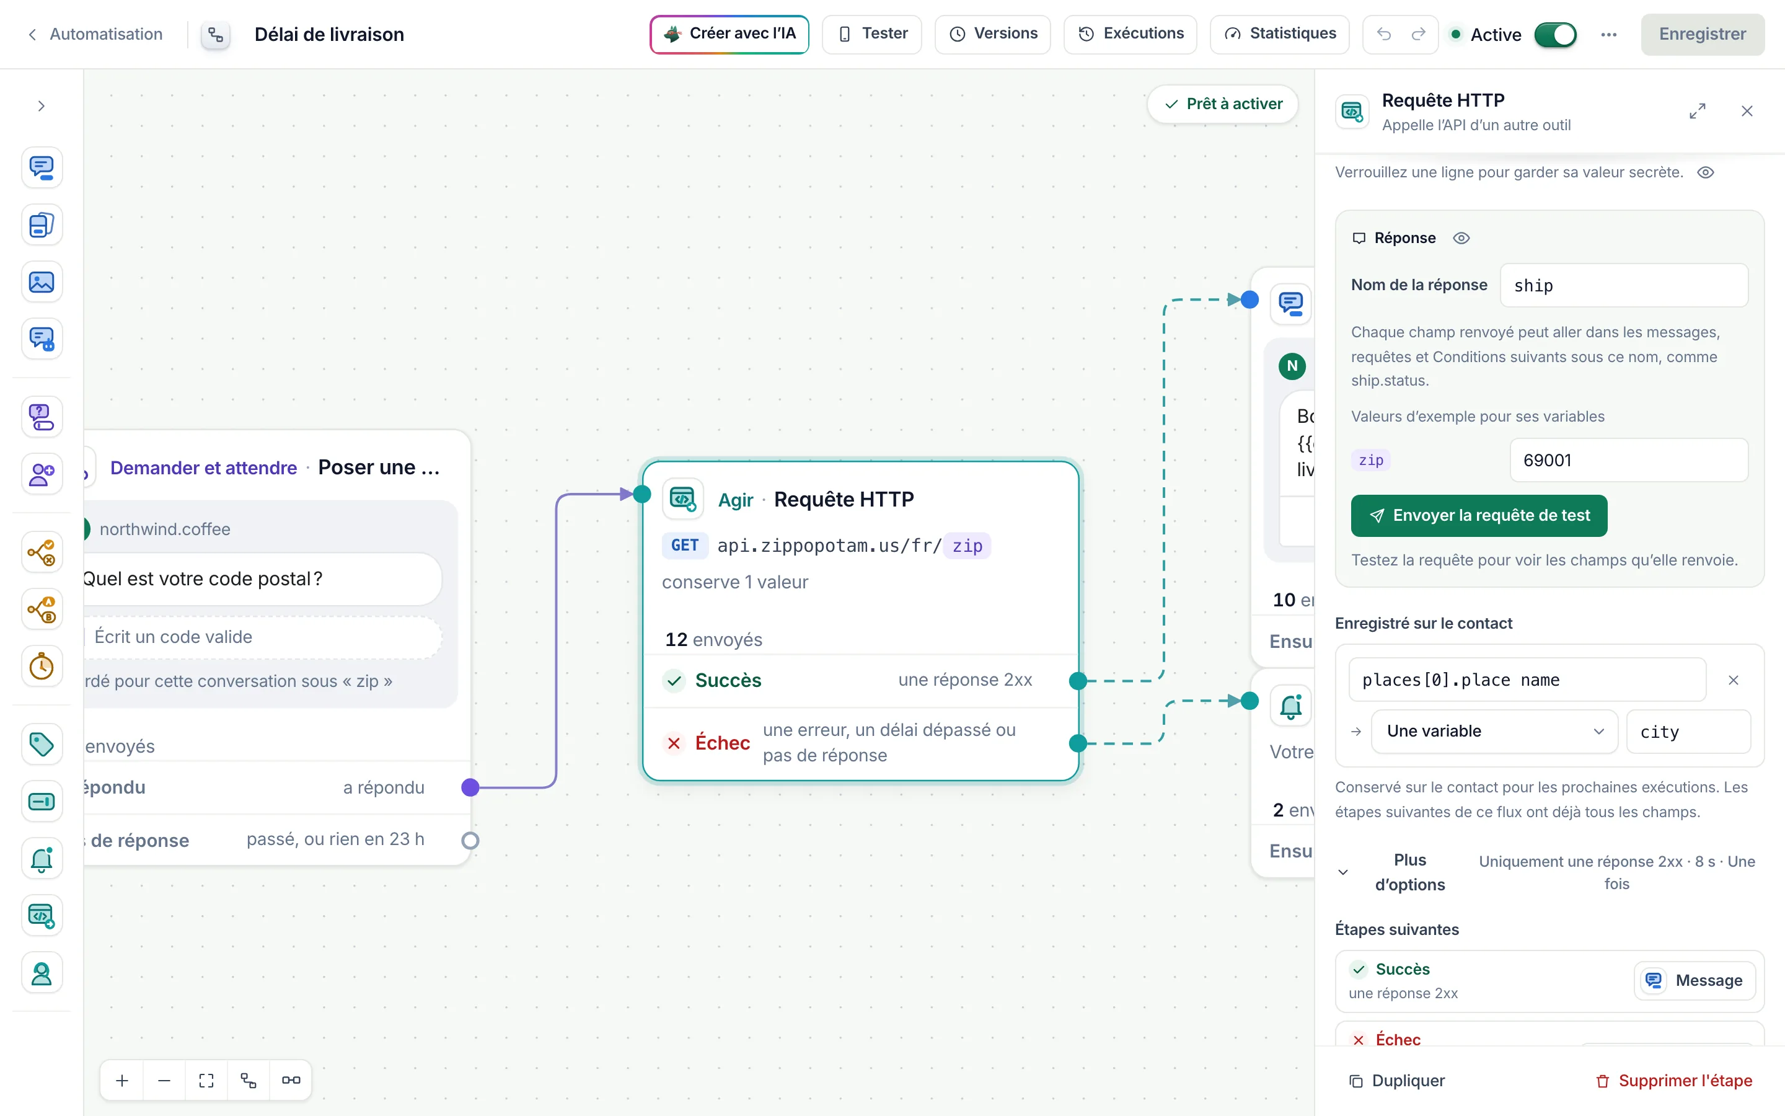
Task: Click the Prêt à activer status badge
Action: [1223, 104]
